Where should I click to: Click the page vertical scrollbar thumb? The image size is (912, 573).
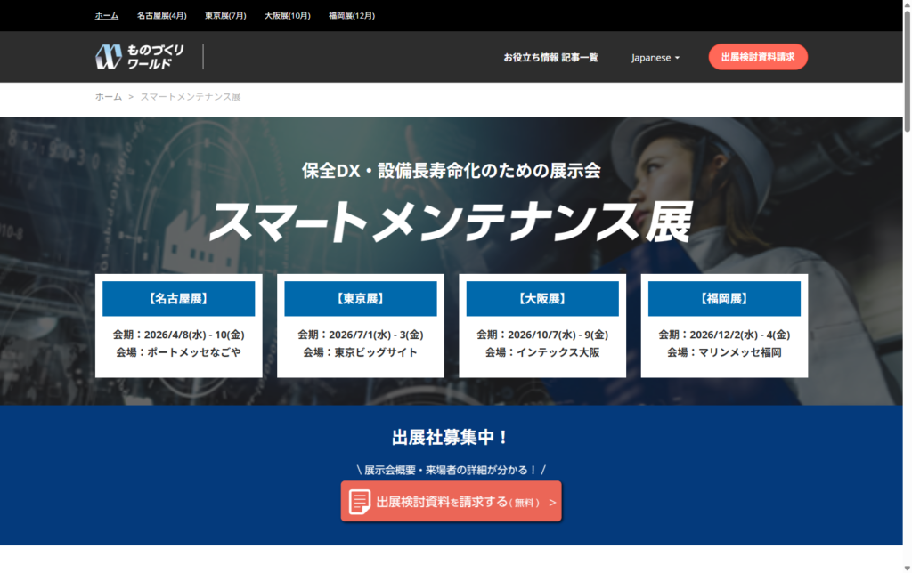point(906,71)
